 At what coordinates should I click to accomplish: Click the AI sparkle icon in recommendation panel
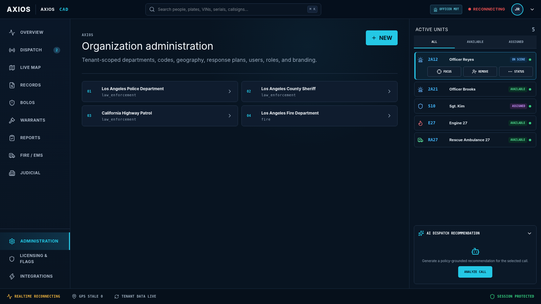[421, 233]
